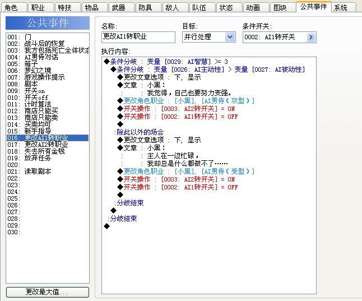The width and height of the screenshot is (362, 301).
Task: Select list entry 001: 门
Action: click(47, 37)
